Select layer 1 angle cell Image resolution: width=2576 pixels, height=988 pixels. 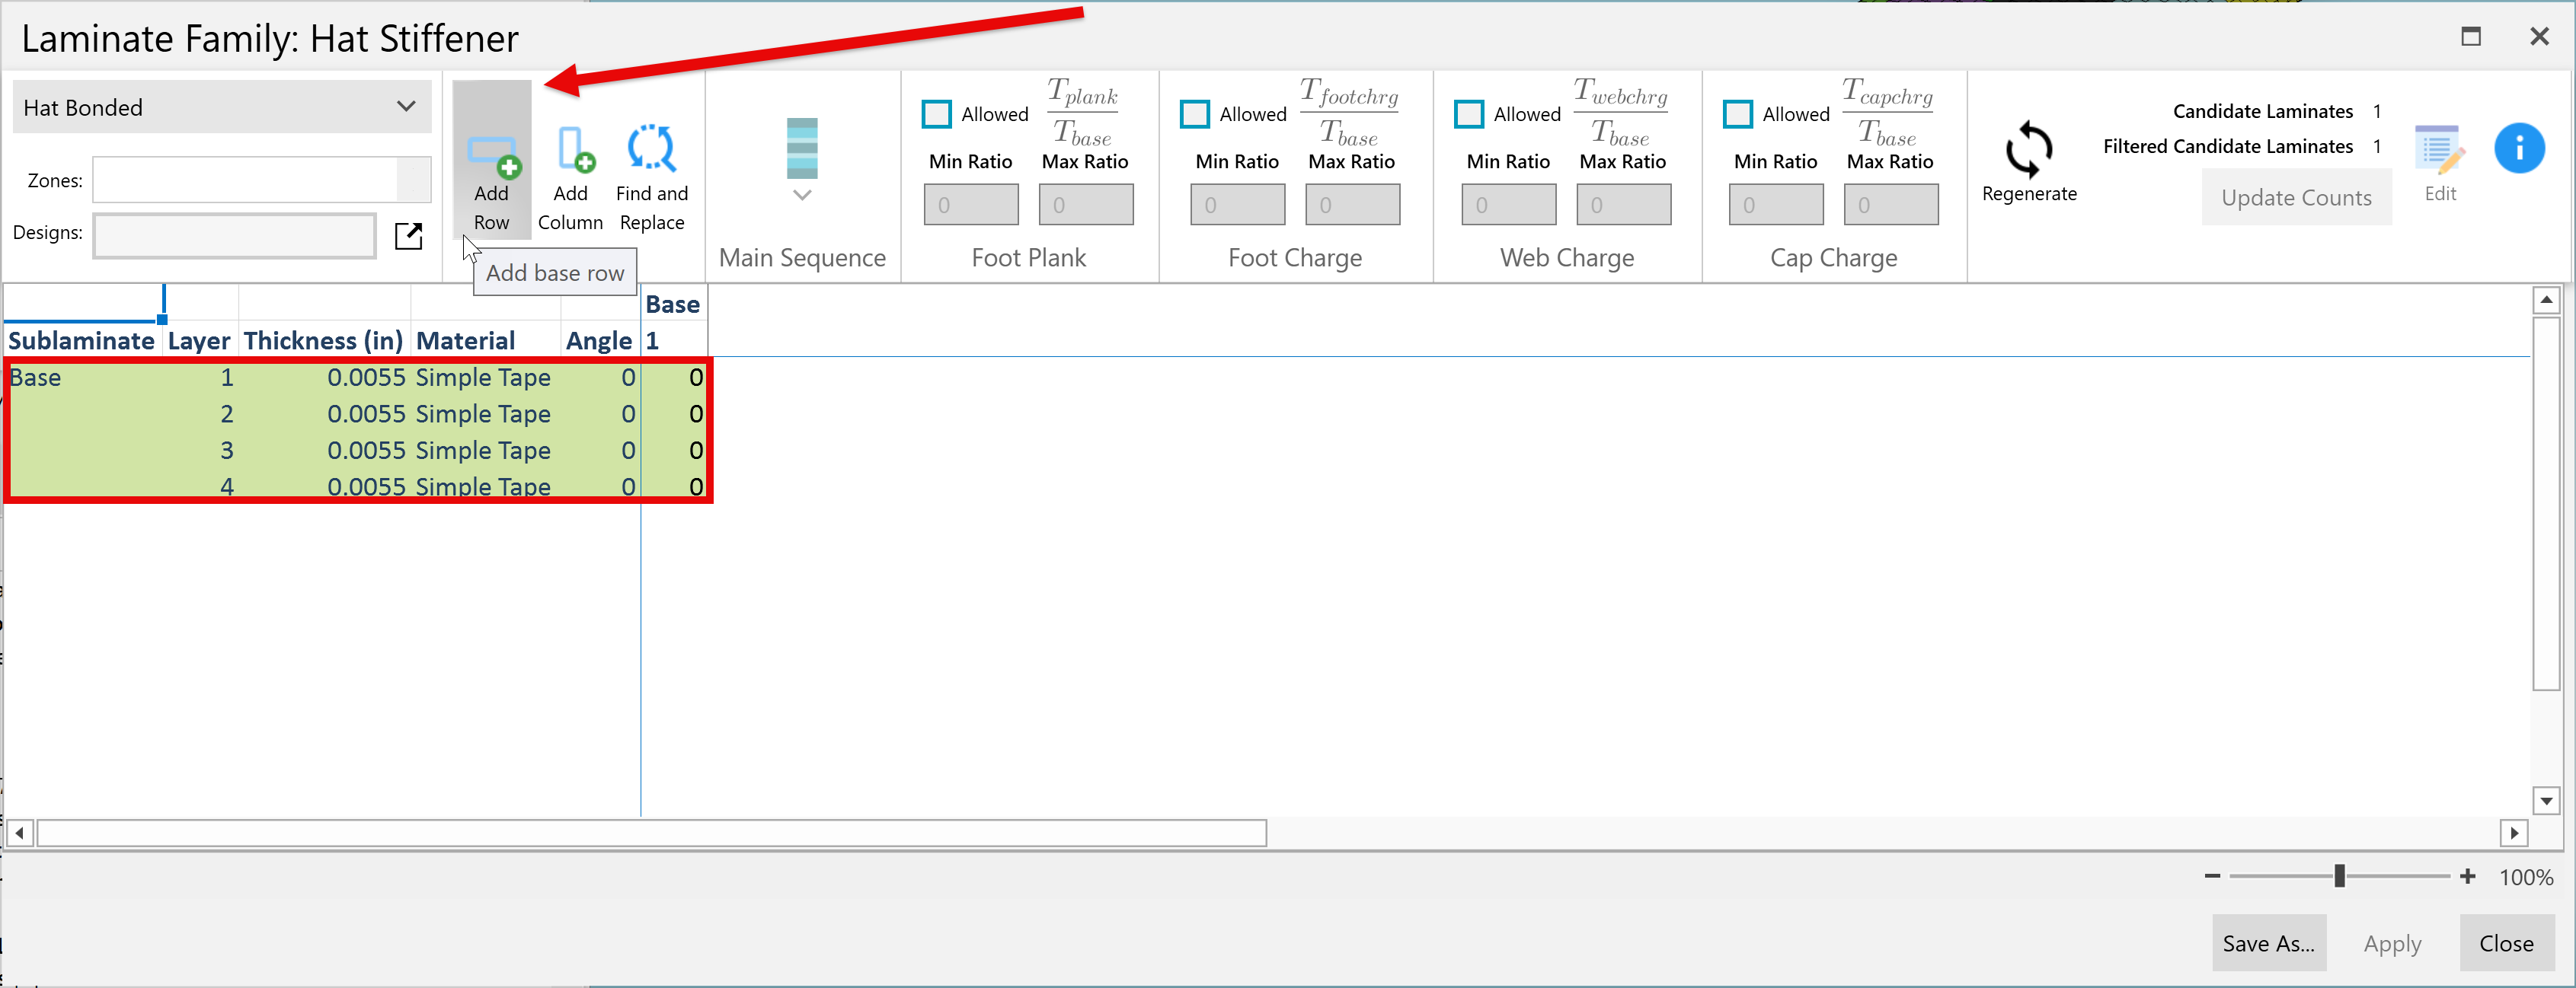click(599, 378)
